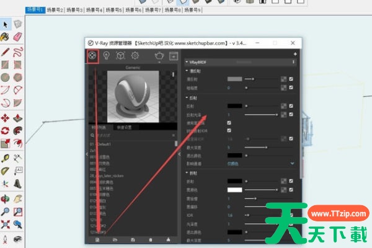Open the V-Ray lights lightbulb icon
Viewport: 372px width, 248px height.
106,56
